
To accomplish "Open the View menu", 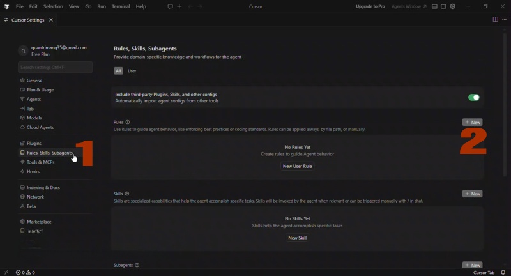I will pos(74,6).
